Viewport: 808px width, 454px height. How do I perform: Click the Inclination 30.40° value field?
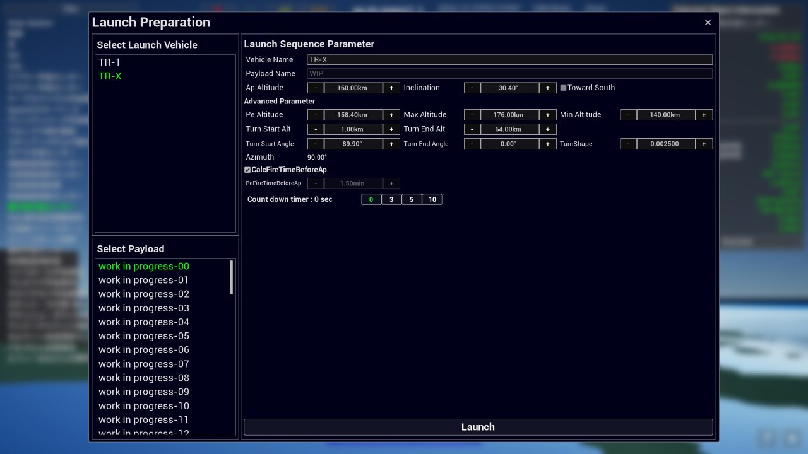[510, 88]
